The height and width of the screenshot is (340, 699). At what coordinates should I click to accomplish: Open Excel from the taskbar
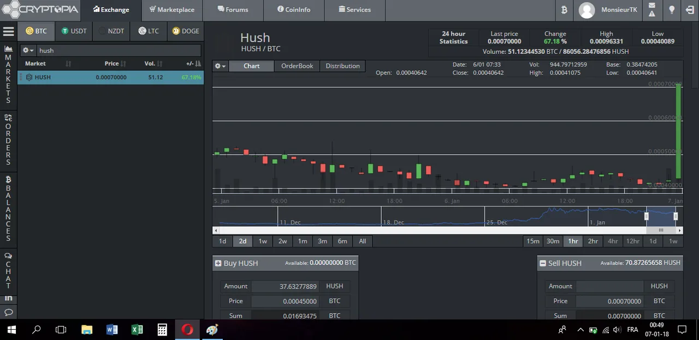click(137, 330)
